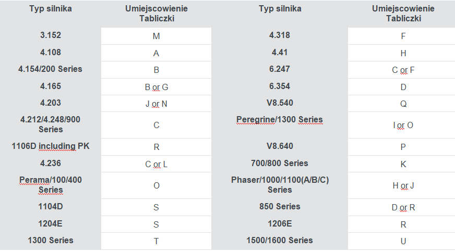
Task: Click the 'I or O' cell
Action: coord(403,125)
